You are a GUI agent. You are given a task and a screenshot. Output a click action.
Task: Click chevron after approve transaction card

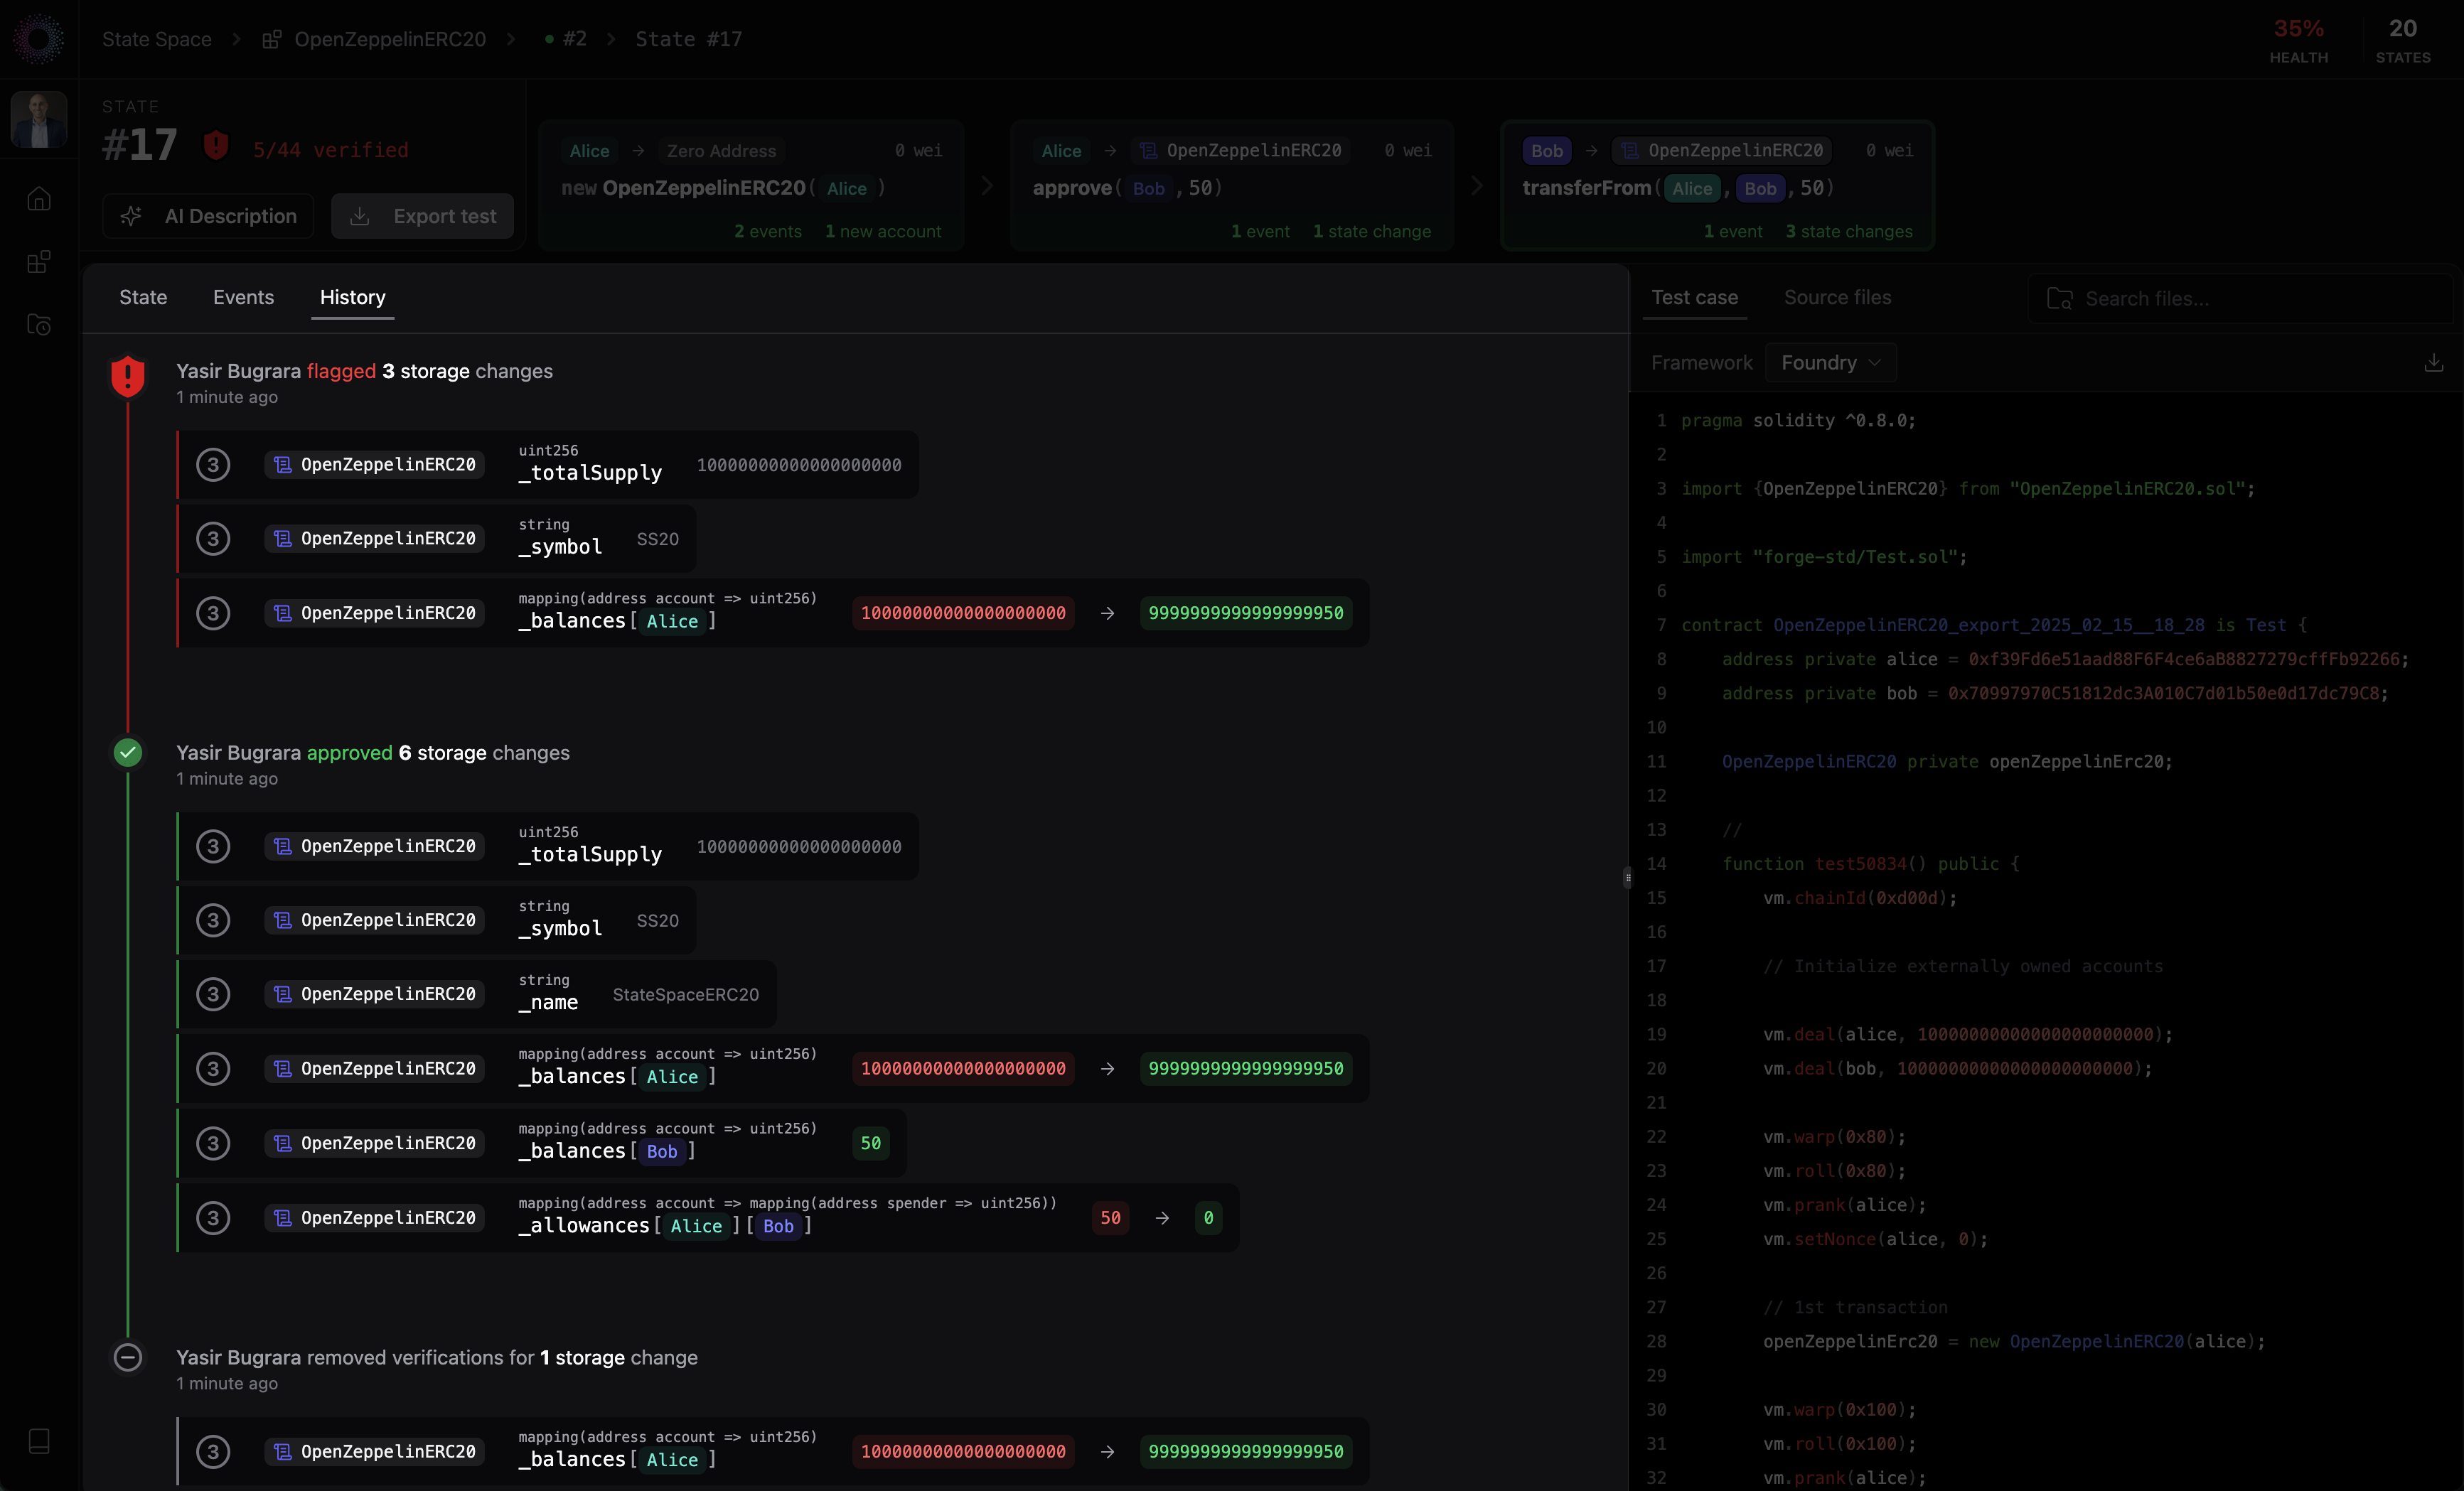tap(1477, 186)
